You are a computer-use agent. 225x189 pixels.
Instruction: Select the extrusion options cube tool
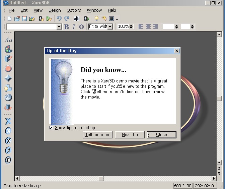pyautogui.click(x=8, y=59)
